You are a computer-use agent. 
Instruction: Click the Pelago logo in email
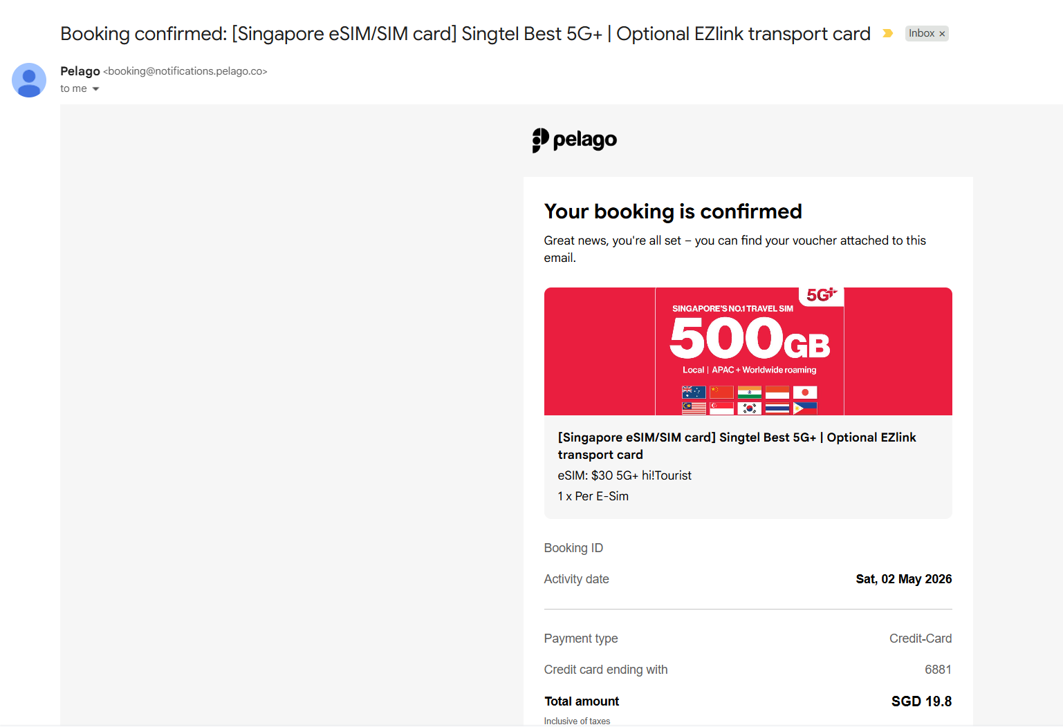click(x=575, y=140)
